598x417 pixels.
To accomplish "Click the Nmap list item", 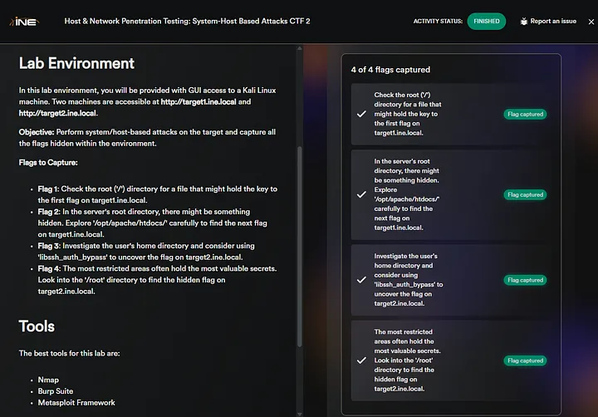I will [48, 380].
